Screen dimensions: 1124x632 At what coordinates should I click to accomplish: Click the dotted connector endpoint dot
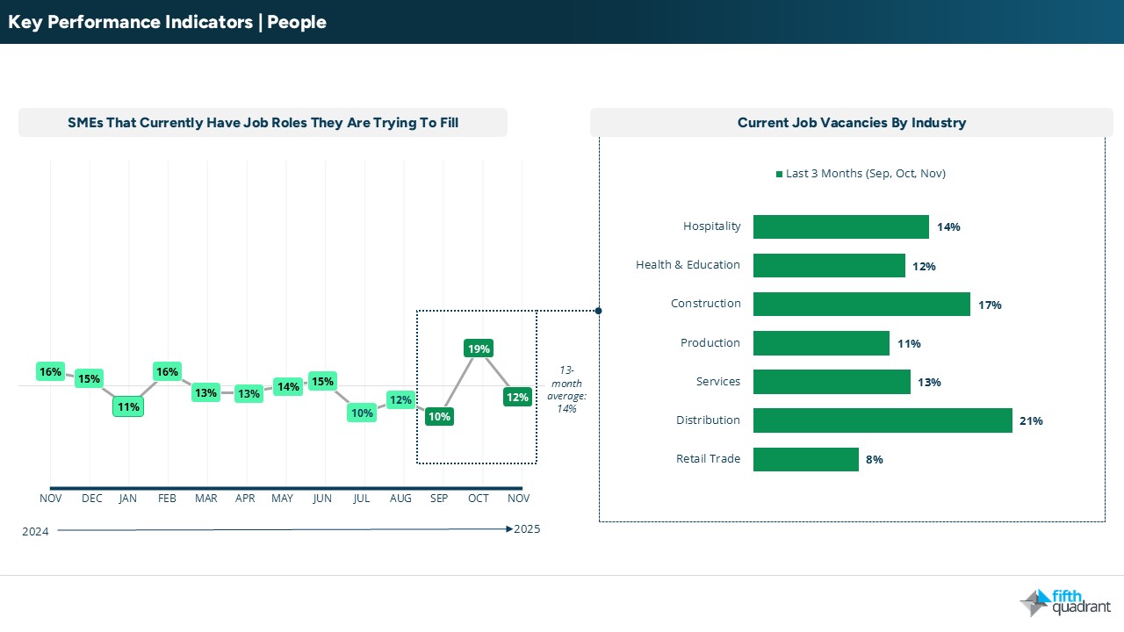pyautogui.click(x=598, y=311)
